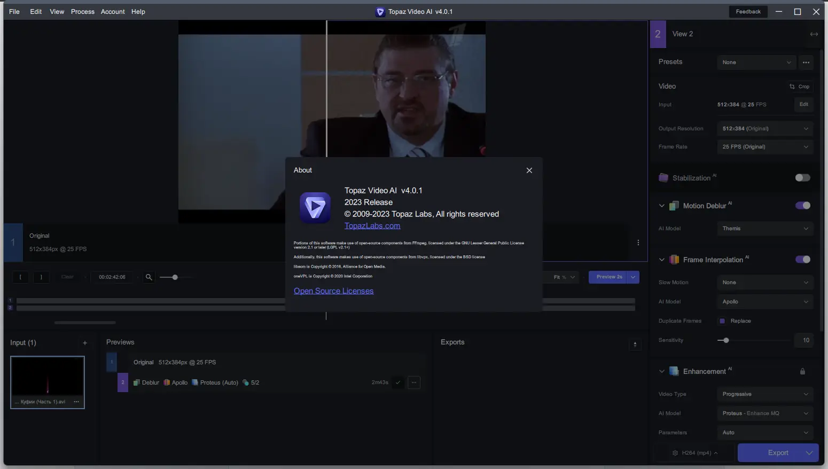Open the View menu
The width and height of the screenshot is (828, 469).
(x=57, y=12)
